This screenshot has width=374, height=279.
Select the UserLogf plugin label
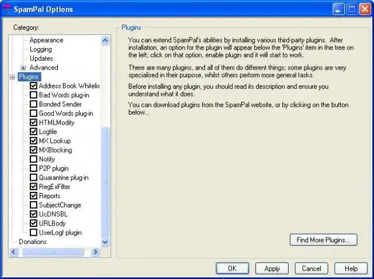click(60, 232)
